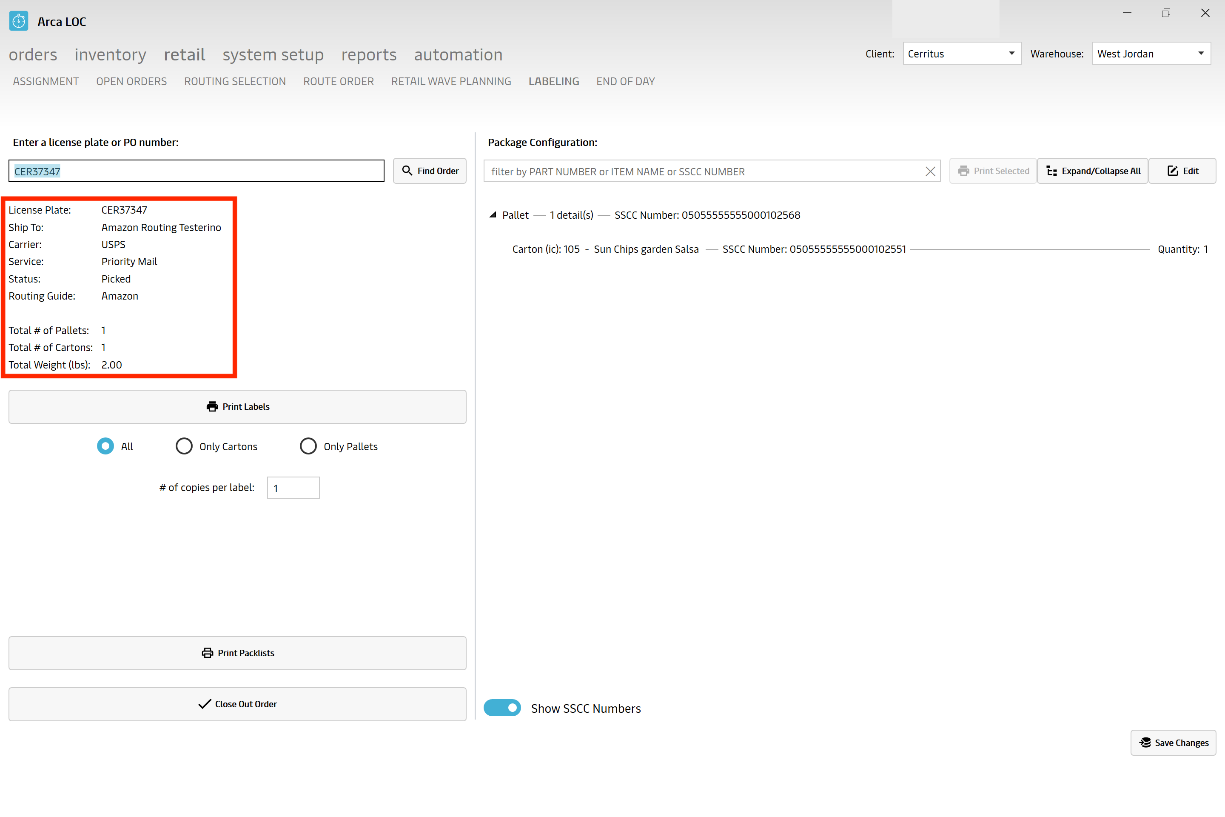The width and height of the screenshot is (1225, 817).
Task: Click the magnifier icon in Find Order
Action: [x=407, y=171]
